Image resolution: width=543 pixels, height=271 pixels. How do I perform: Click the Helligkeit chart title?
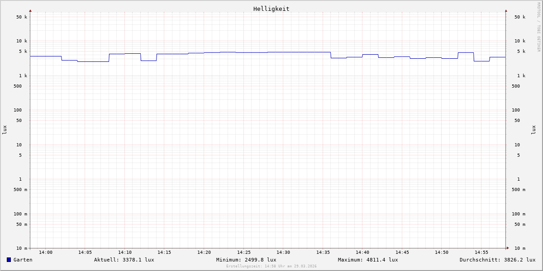tap(271, 9)
